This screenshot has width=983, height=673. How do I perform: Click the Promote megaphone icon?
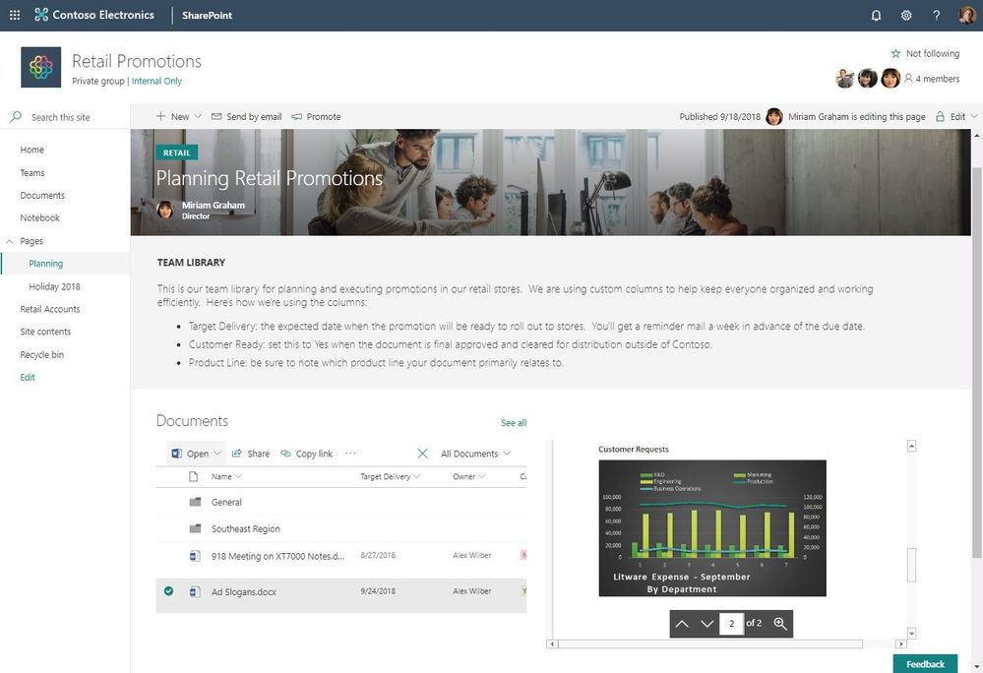click(296, 116)
